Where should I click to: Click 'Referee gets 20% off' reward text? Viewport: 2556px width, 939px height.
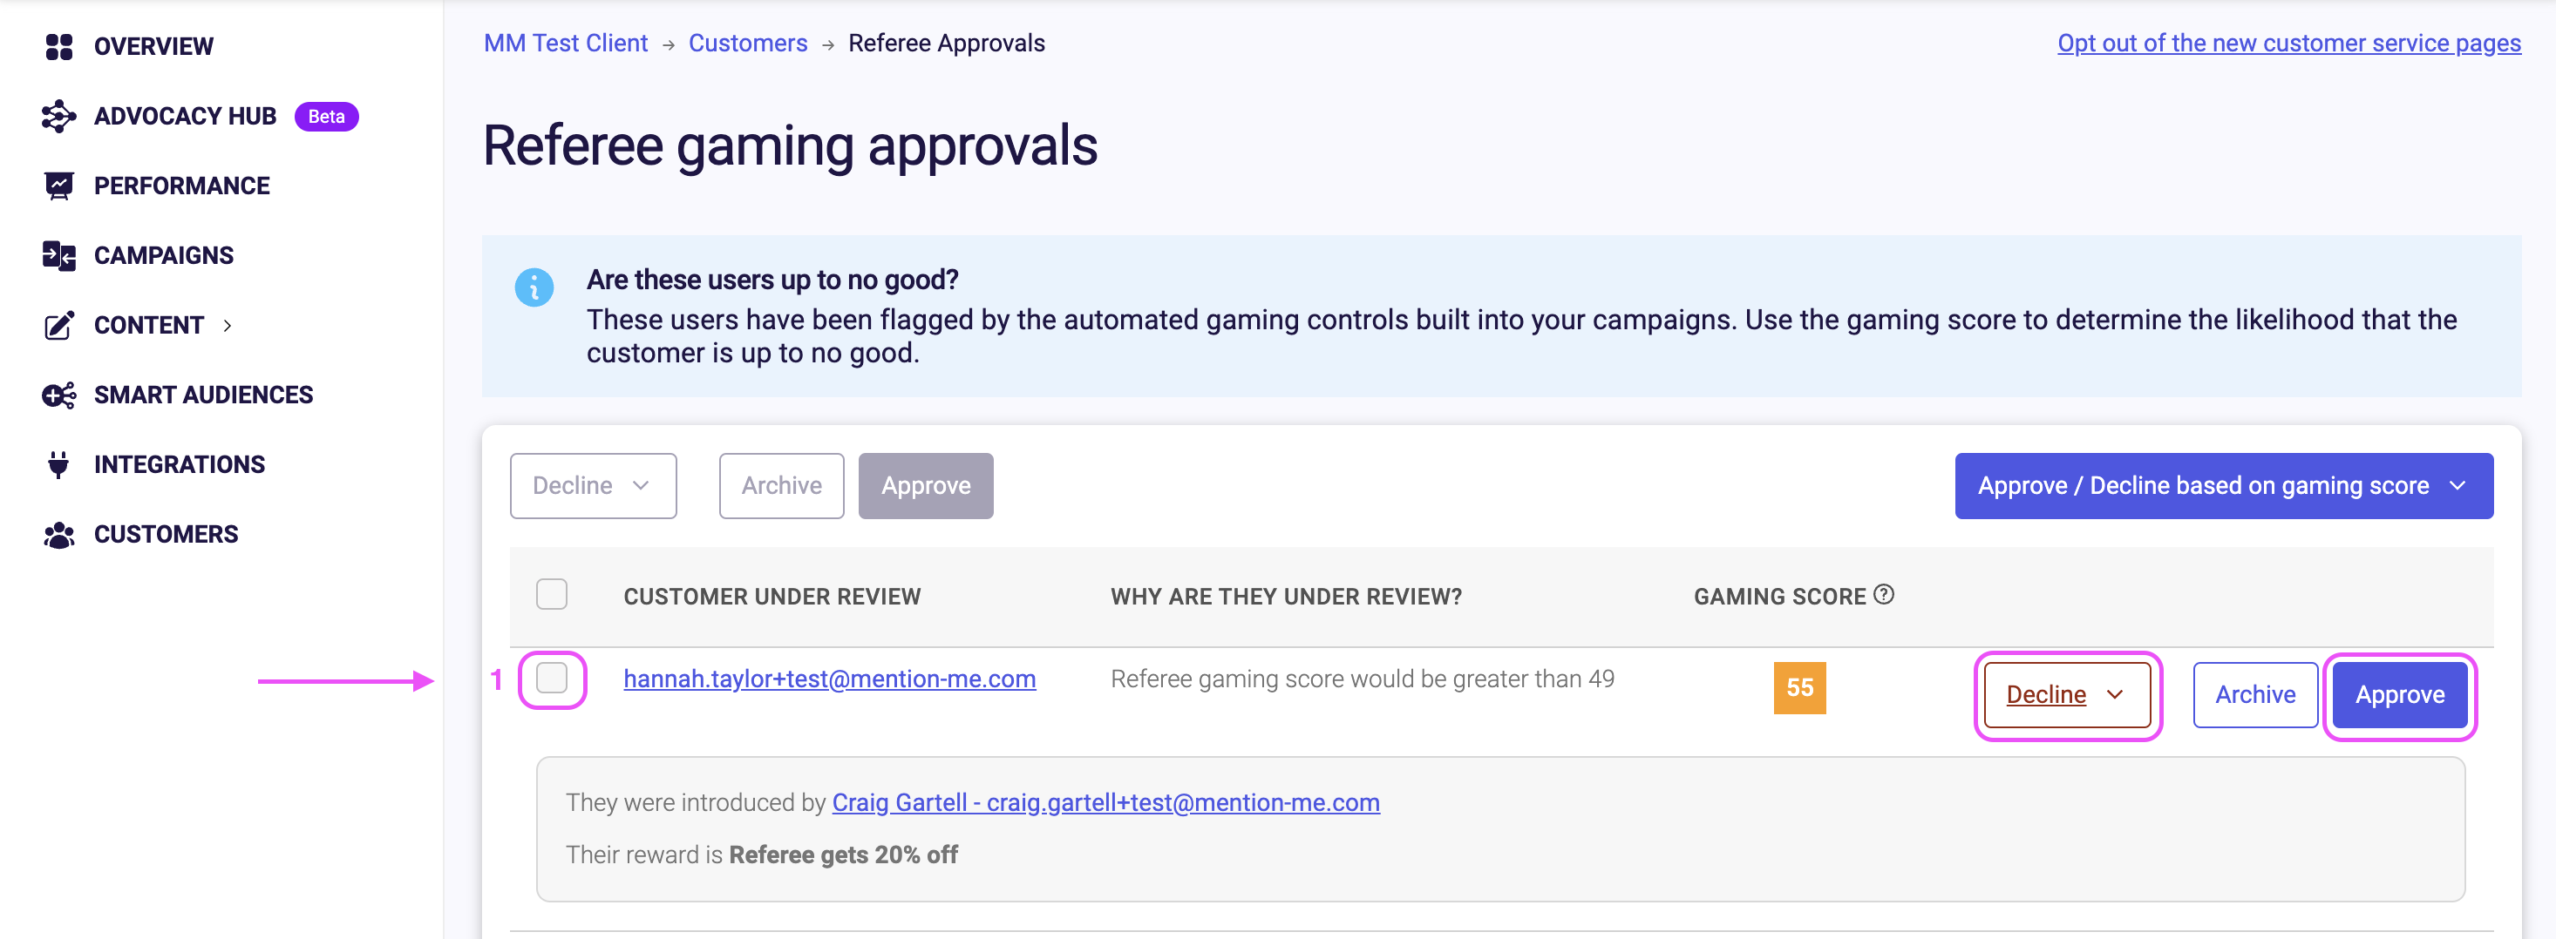click(x=842, y=855)
